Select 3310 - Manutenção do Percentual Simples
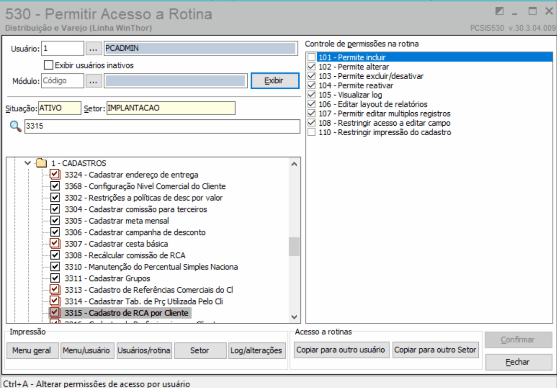 click(151, 267)
